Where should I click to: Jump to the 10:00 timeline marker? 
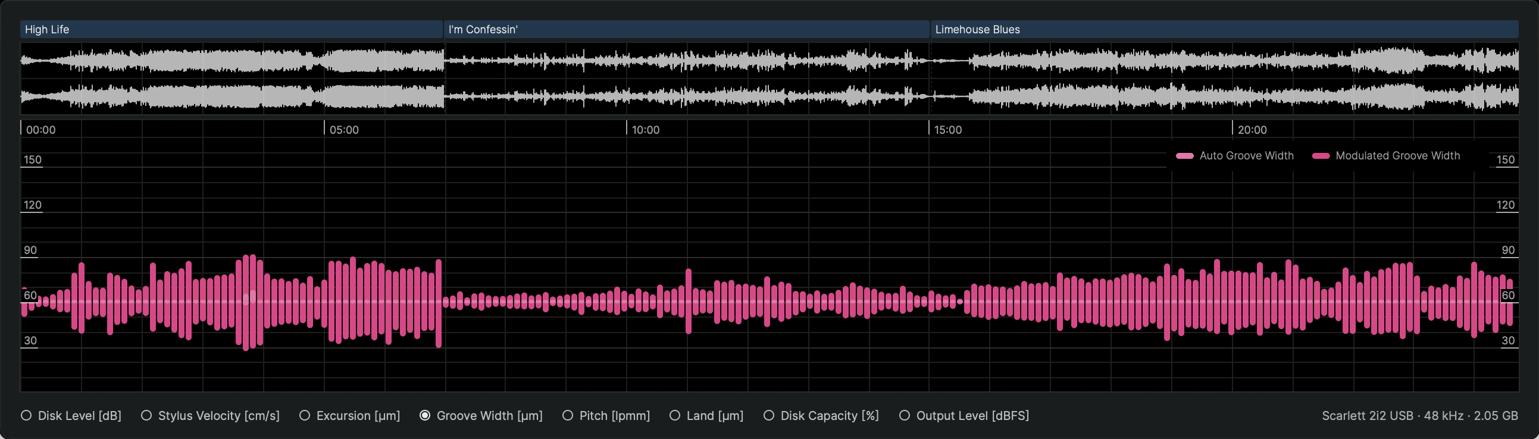645,130
